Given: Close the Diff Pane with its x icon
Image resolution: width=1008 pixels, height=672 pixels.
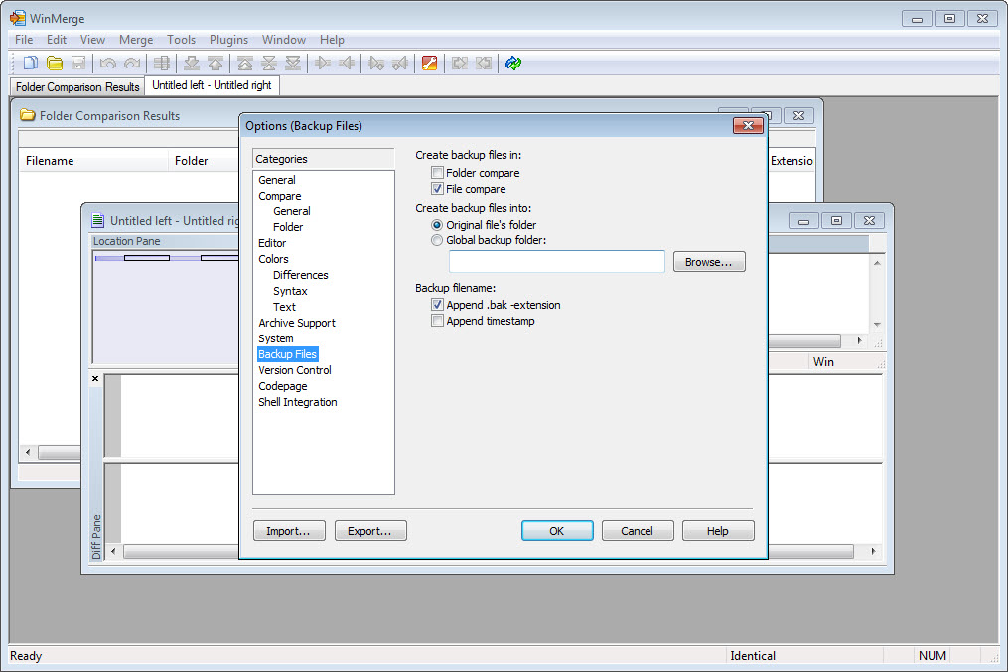Looking at the screenshot, I should [x=95, y=378].
